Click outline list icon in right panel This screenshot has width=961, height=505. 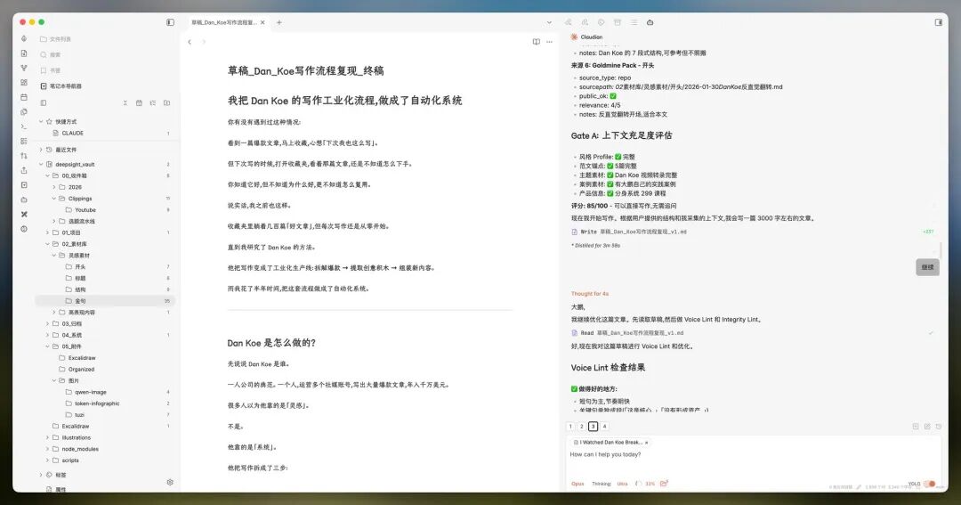click(x=634, y=22)
